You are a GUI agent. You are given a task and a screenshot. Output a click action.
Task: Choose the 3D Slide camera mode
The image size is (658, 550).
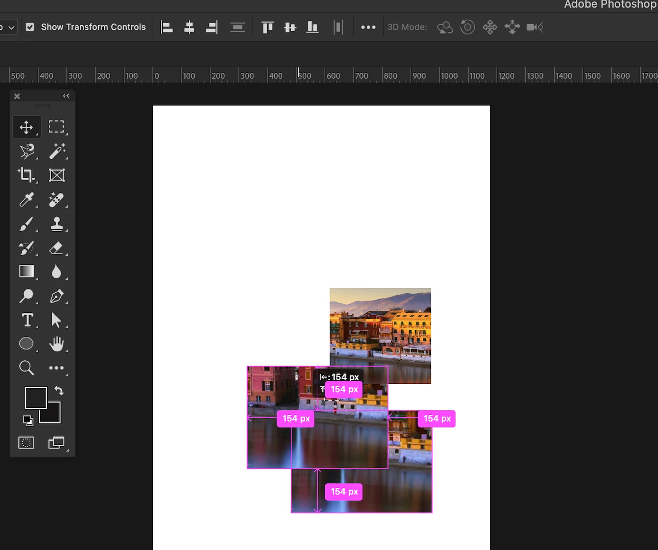(x=512, y=27)
